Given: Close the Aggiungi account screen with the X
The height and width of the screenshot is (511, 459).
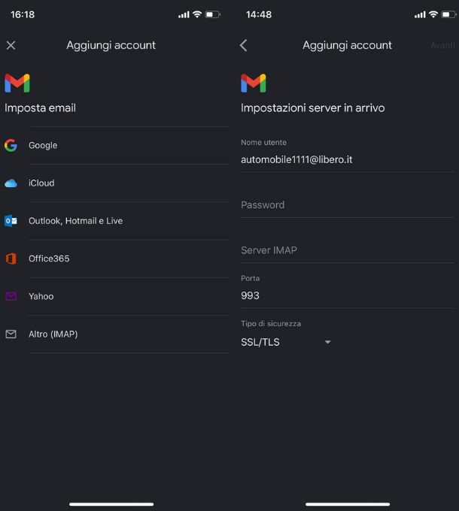Looking at the screenshot, I should (x=11, y=45).
